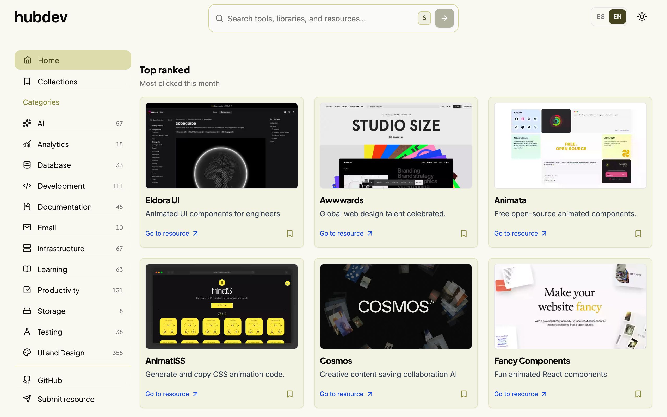
Task: Click Submit resource in the sidebar
Action: (x=73, y=399)
